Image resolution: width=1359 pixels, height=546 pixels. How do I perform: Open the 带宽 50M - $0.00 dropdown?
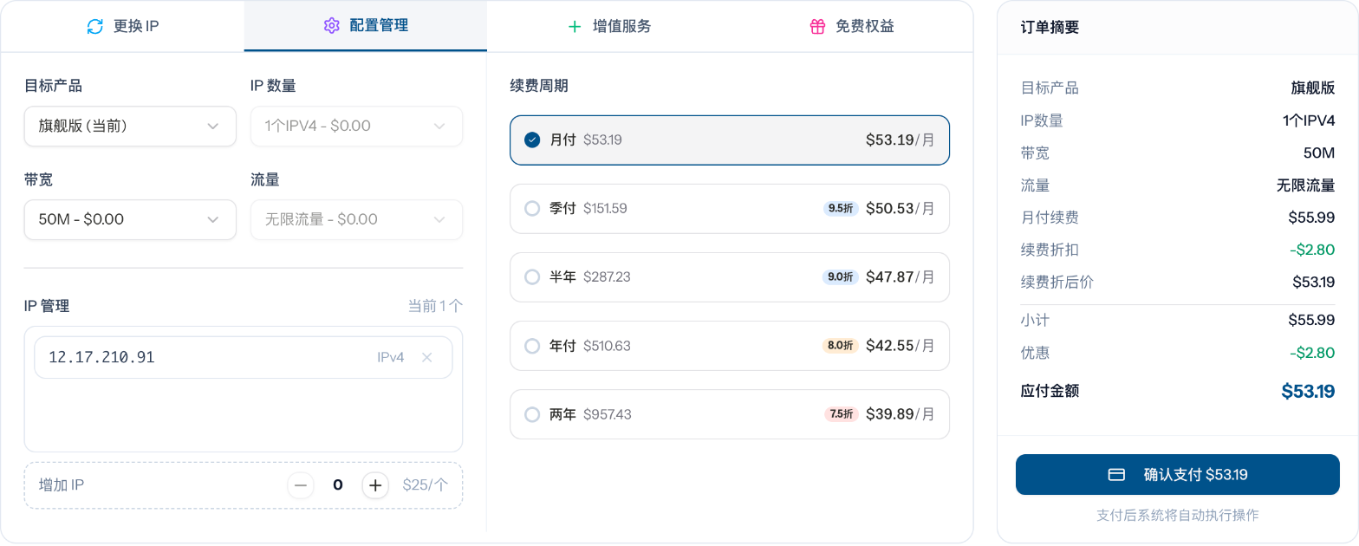coord(130,220)
